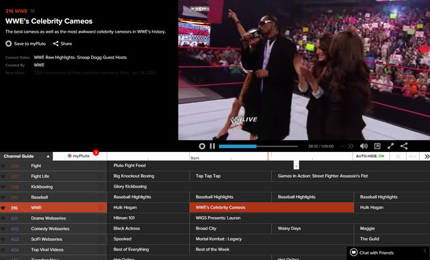Open The Guild program
Screen dimensions: 430x260
[392, 239]
